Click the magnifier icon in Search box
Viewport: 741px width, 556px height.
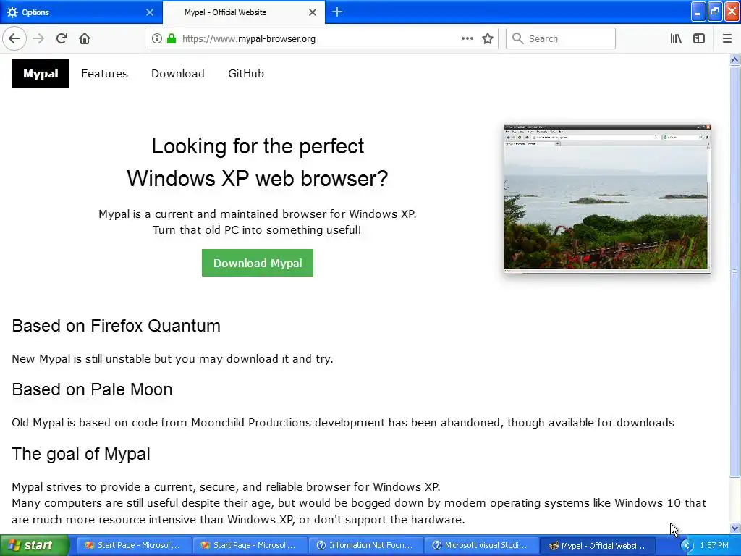[518, 38]
